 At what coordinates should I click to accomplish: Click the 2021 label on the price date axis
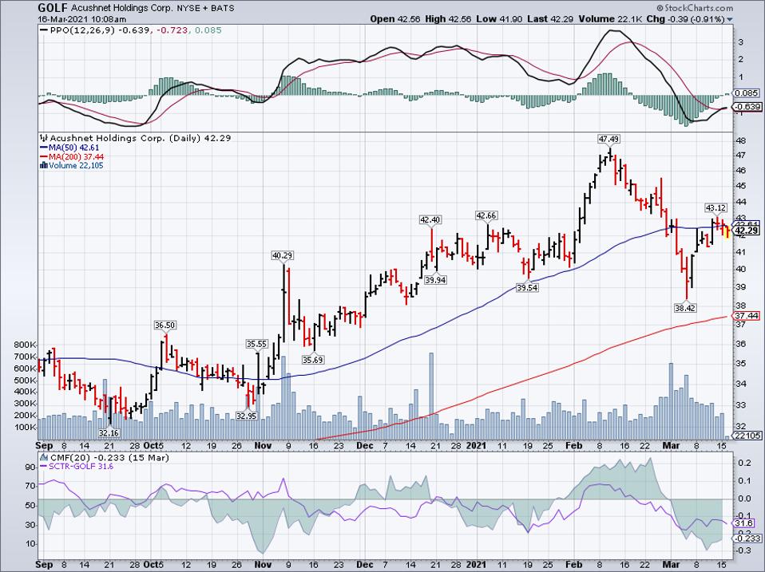(x=476, y=445)
